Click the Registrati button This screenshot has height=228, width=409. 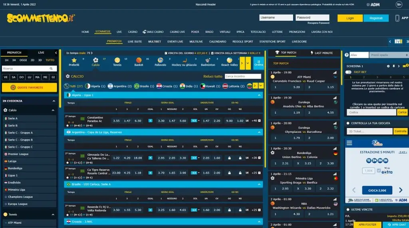click(376, 18)
